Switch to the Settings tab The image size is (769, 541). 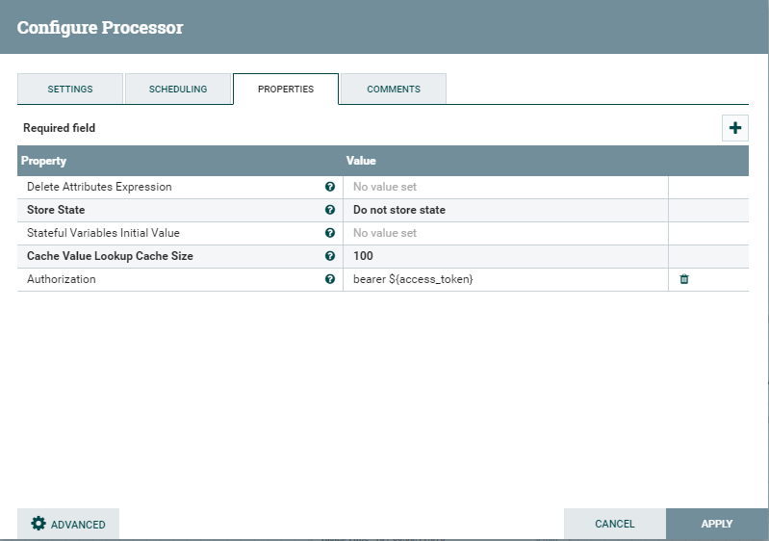[x=70, y=89]
